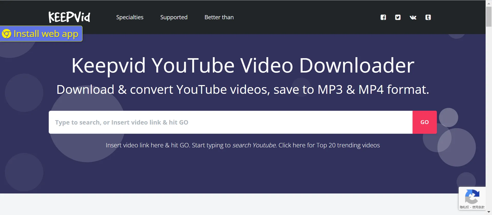Click the vertical scrollbar thumb
The height and width of the screenshot is (215, 492).
[489, 17]
